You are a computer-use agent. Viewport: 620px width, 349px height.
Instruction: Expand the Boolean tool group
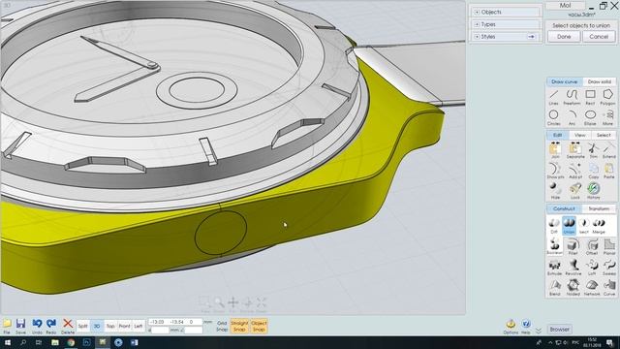[x=554, y=247]
